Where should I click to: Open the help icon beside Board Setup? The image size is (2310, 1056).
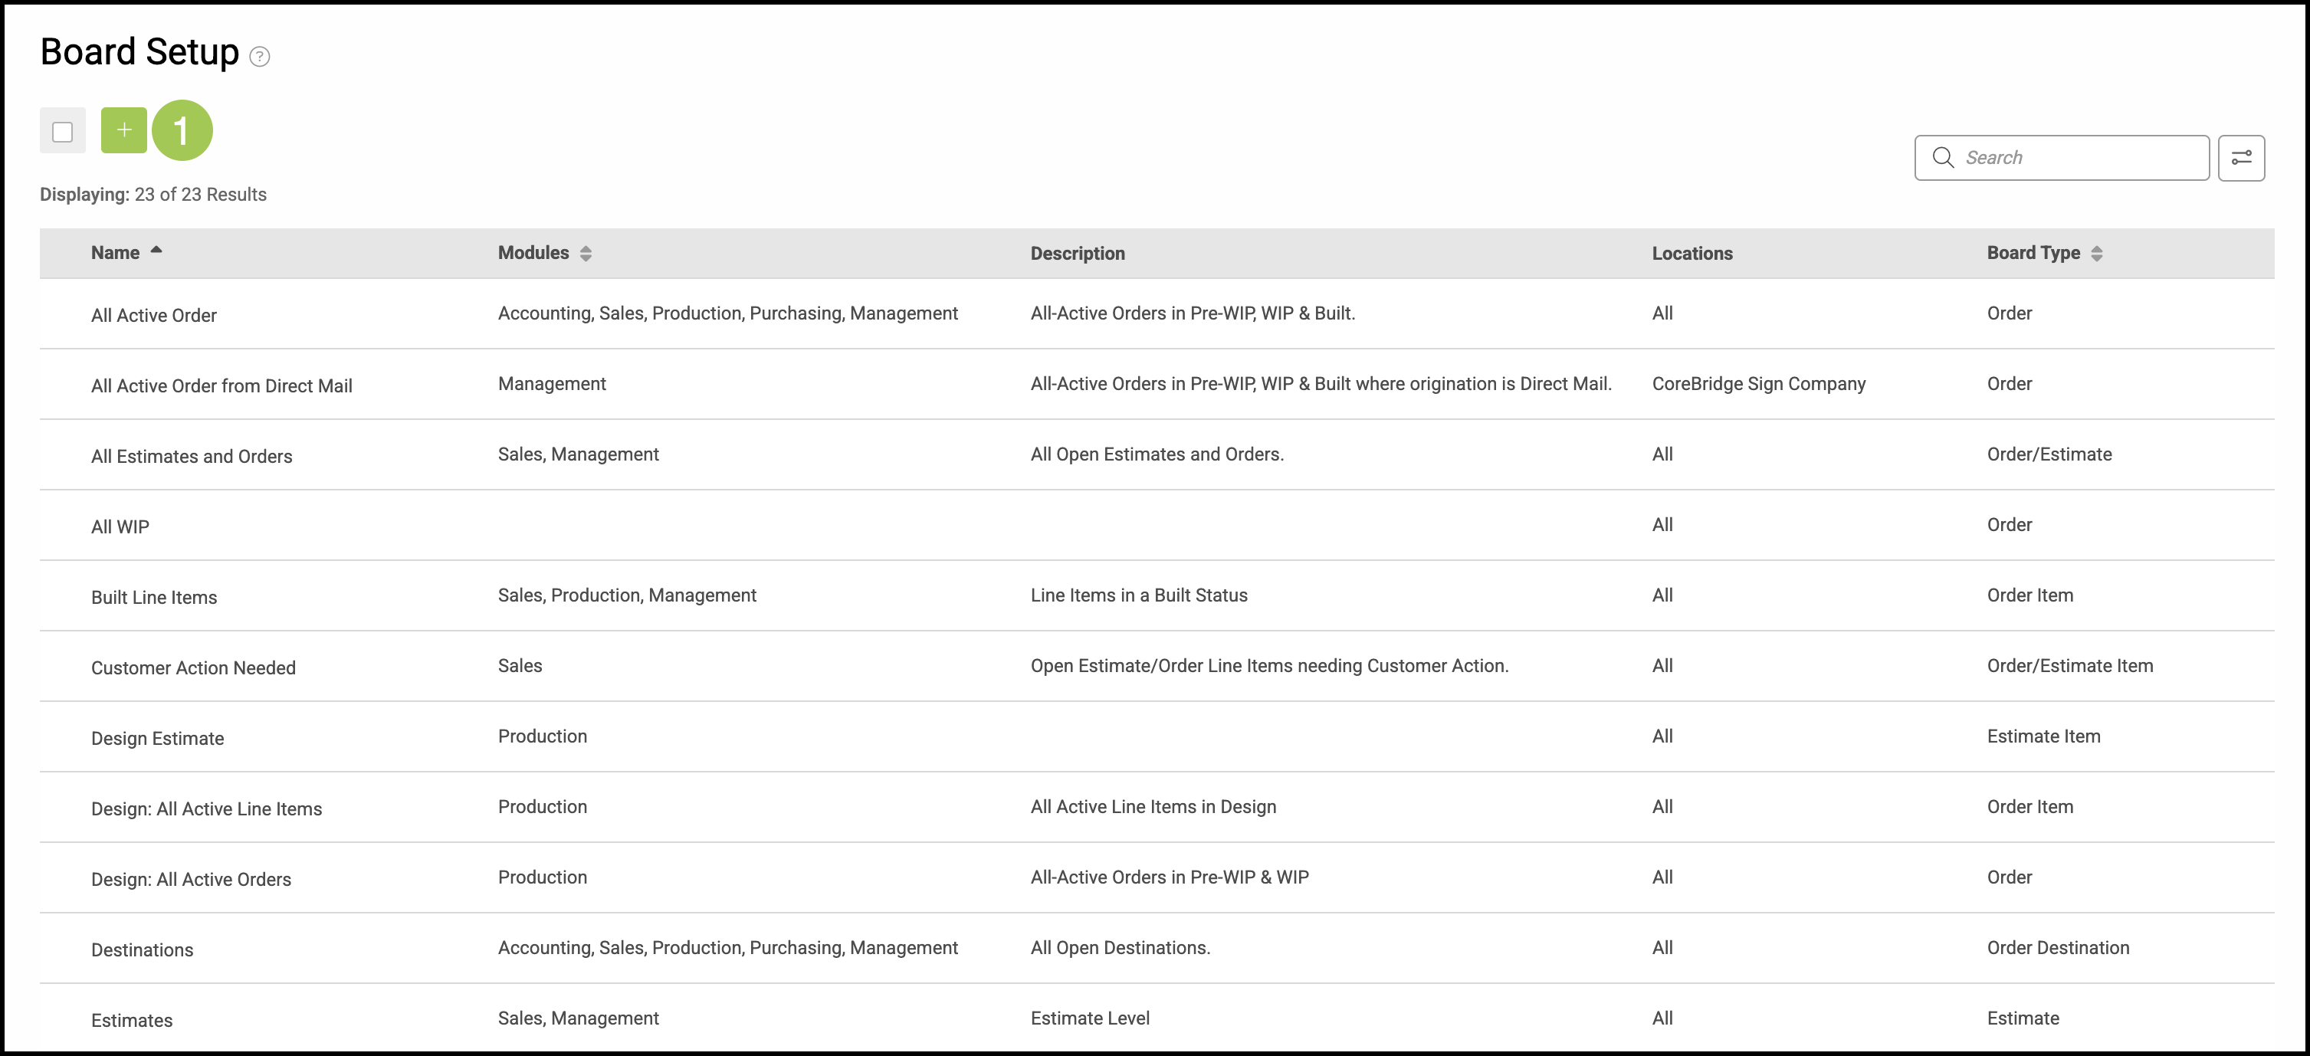(x=259, y=57)
